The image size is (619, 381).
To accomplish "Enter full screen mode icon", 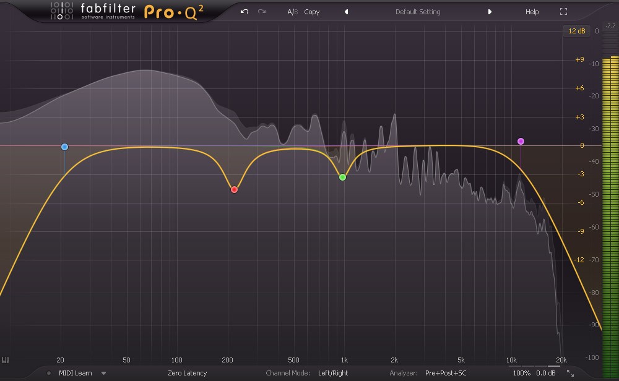I will click(563, 12).
